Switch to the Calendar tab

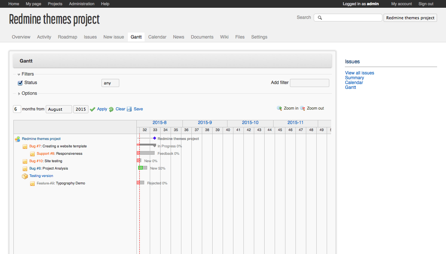(x=157, y=37)
